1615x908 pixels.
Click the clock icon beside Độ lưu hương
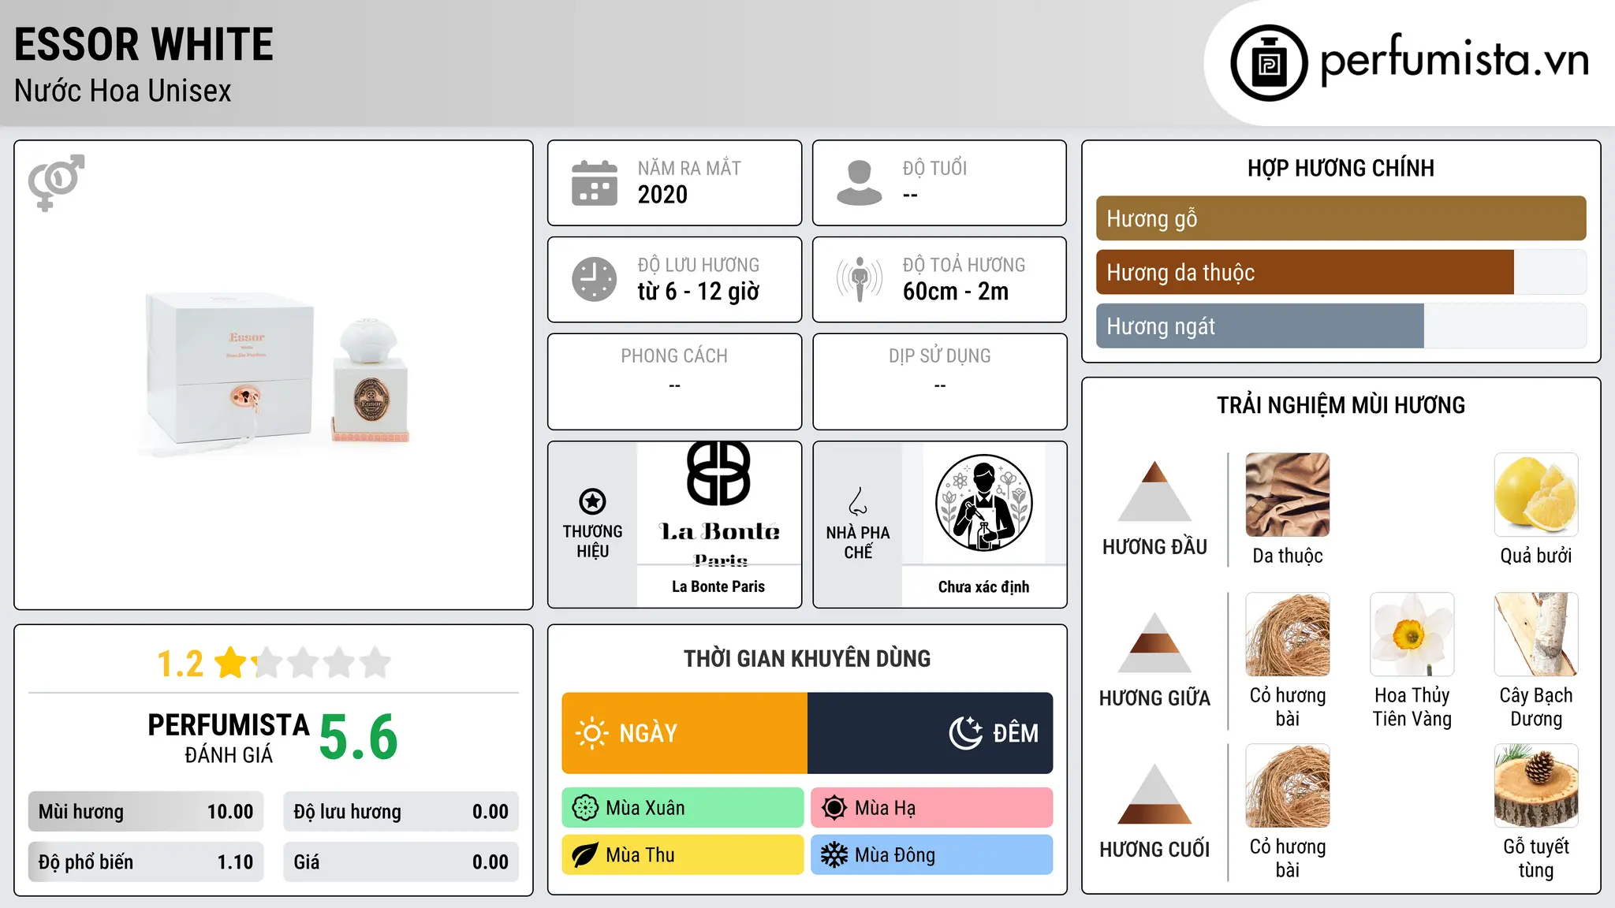point(595,279)
